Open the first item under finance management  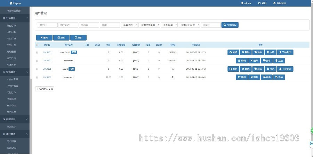click(13, 79)
